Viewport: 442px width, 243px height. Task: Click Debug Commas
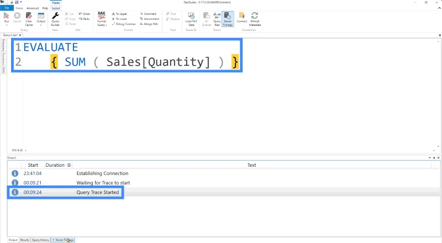pyautogui.click(x=124, y=24)
